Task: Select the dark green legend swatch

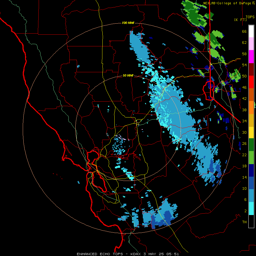Action: click(251, 145)
